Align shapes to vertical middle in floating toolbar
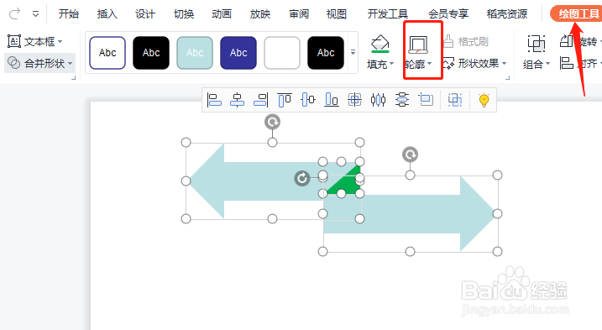The width and height of the screenshot is (602, 330). [x=308, y=100]
